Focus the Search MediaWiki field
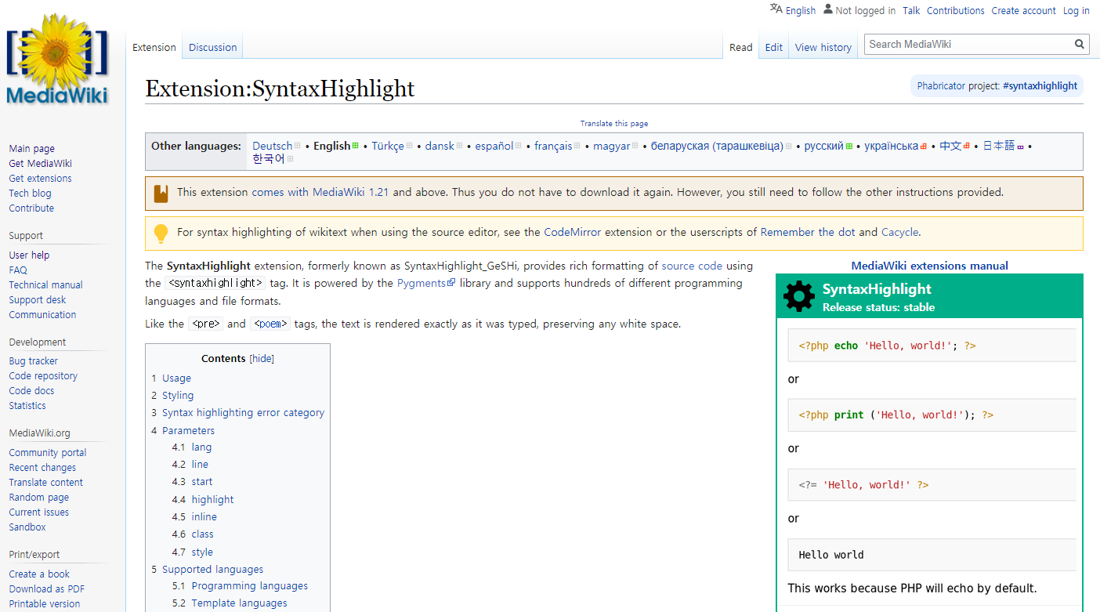 (969, 44)
